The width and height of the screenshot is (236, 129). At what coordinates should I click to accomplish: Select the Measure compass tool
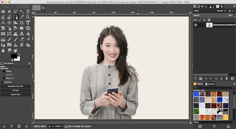[x=3, y=23]
